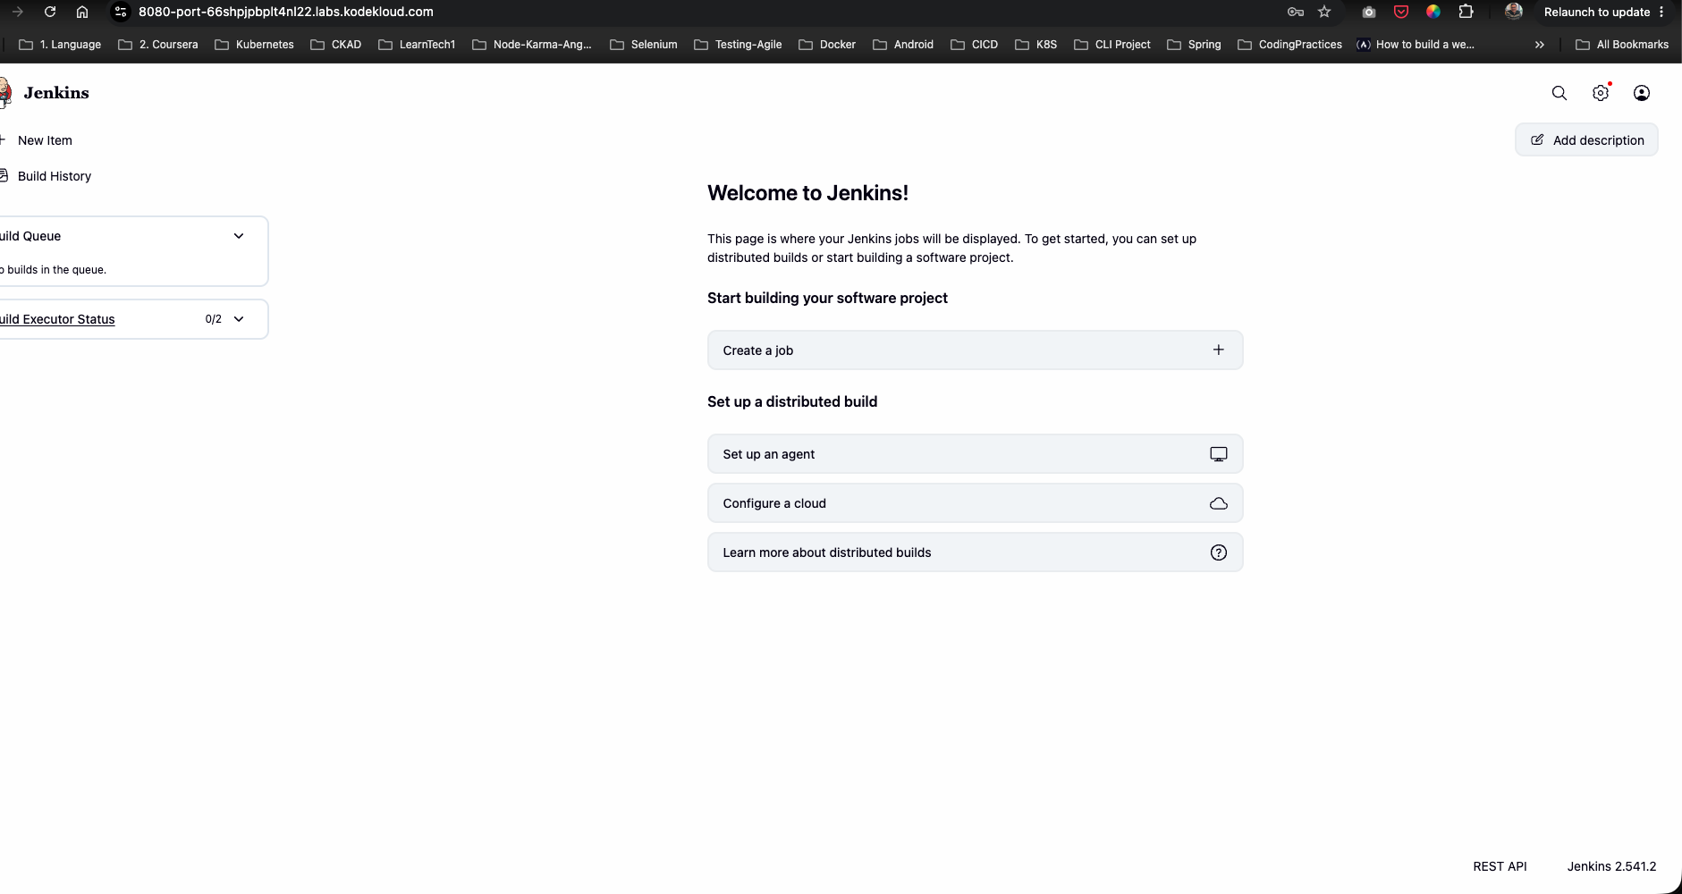Bookmark this page with the star icon
The width and height of the screenshot is (1682, 894).
click(x=1324, y=12)
